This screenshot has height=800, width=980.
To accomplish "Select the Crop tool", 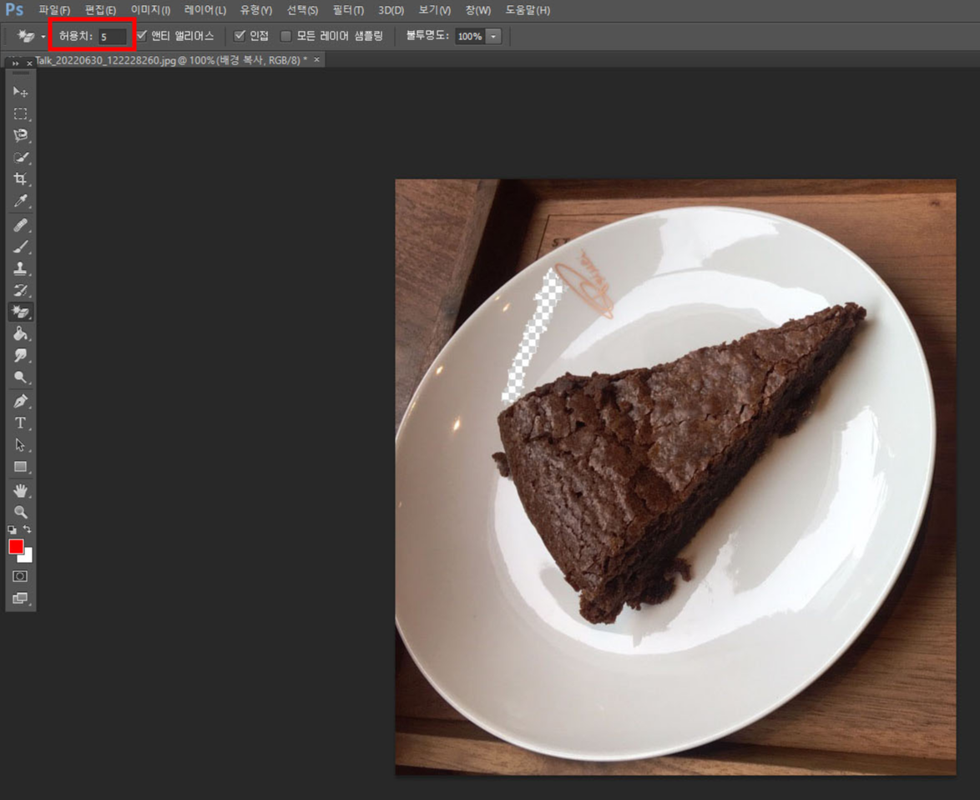I will point(21,180).
